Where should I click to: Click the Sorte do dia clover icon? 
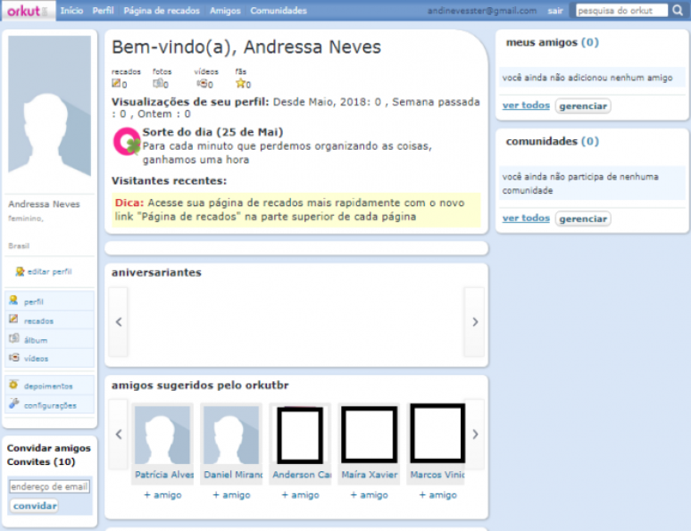coord(126,143)
